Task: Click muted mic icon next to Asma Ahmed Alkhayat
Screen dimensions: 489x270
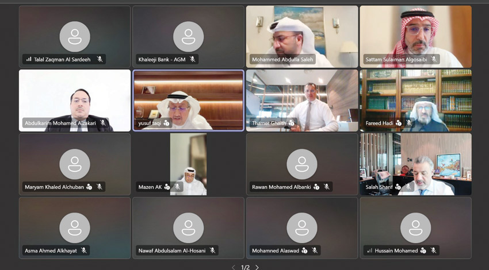Action: [84, 250]
